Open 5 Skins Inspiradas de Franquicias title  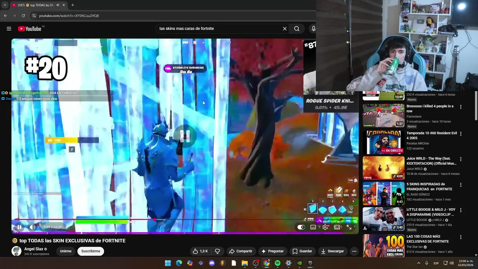click(429, 186)
